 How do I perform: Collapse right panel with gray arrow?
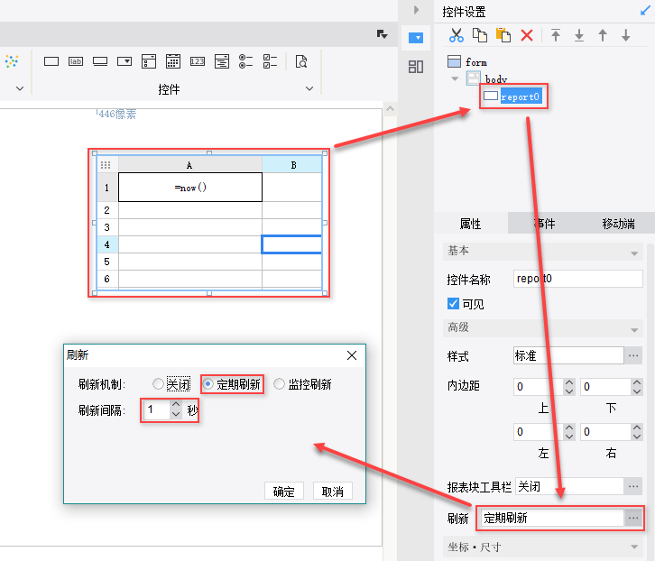pos(416,10)
